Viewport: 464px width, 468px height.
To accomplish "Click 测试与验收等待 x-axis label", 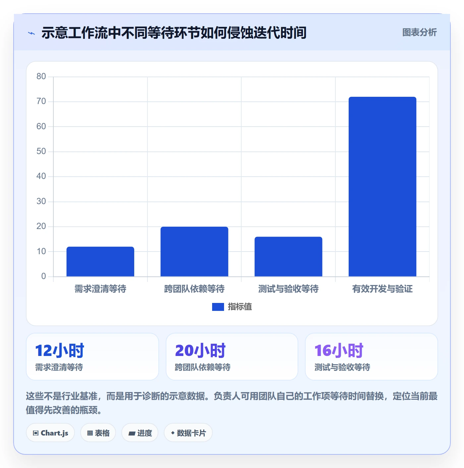I will point(288,289).
